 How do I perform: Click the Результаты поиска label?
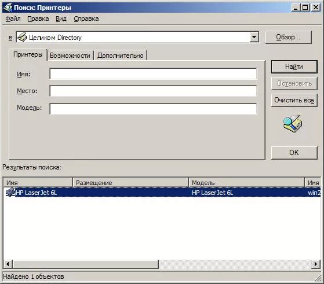coord(32,167)
